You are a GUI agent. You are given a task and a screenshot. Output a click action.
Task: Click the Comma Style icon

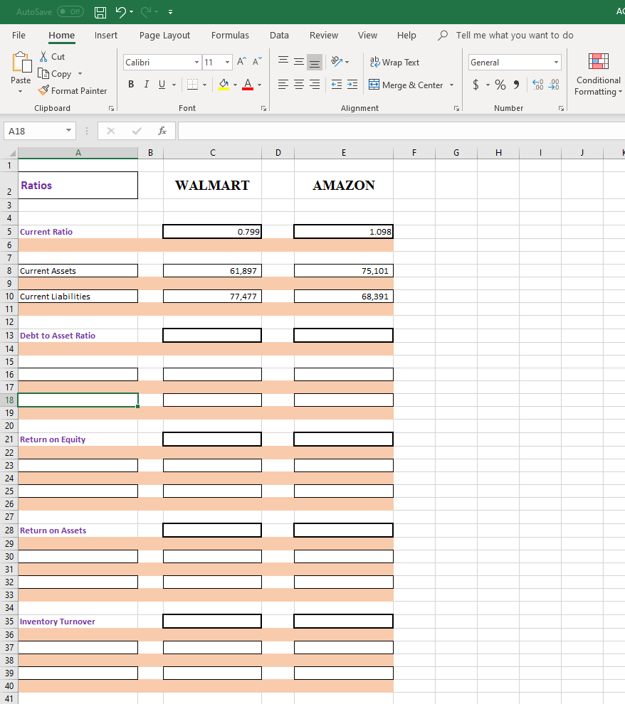pyautogui.click(x=516, y=85)
